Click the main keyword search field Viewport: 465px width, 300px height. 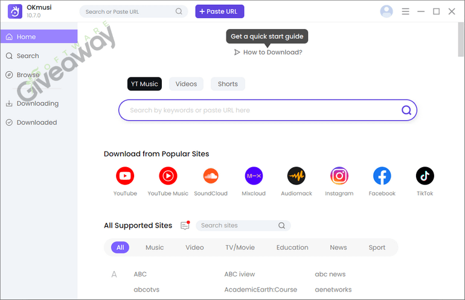click(x=260, y=110)
